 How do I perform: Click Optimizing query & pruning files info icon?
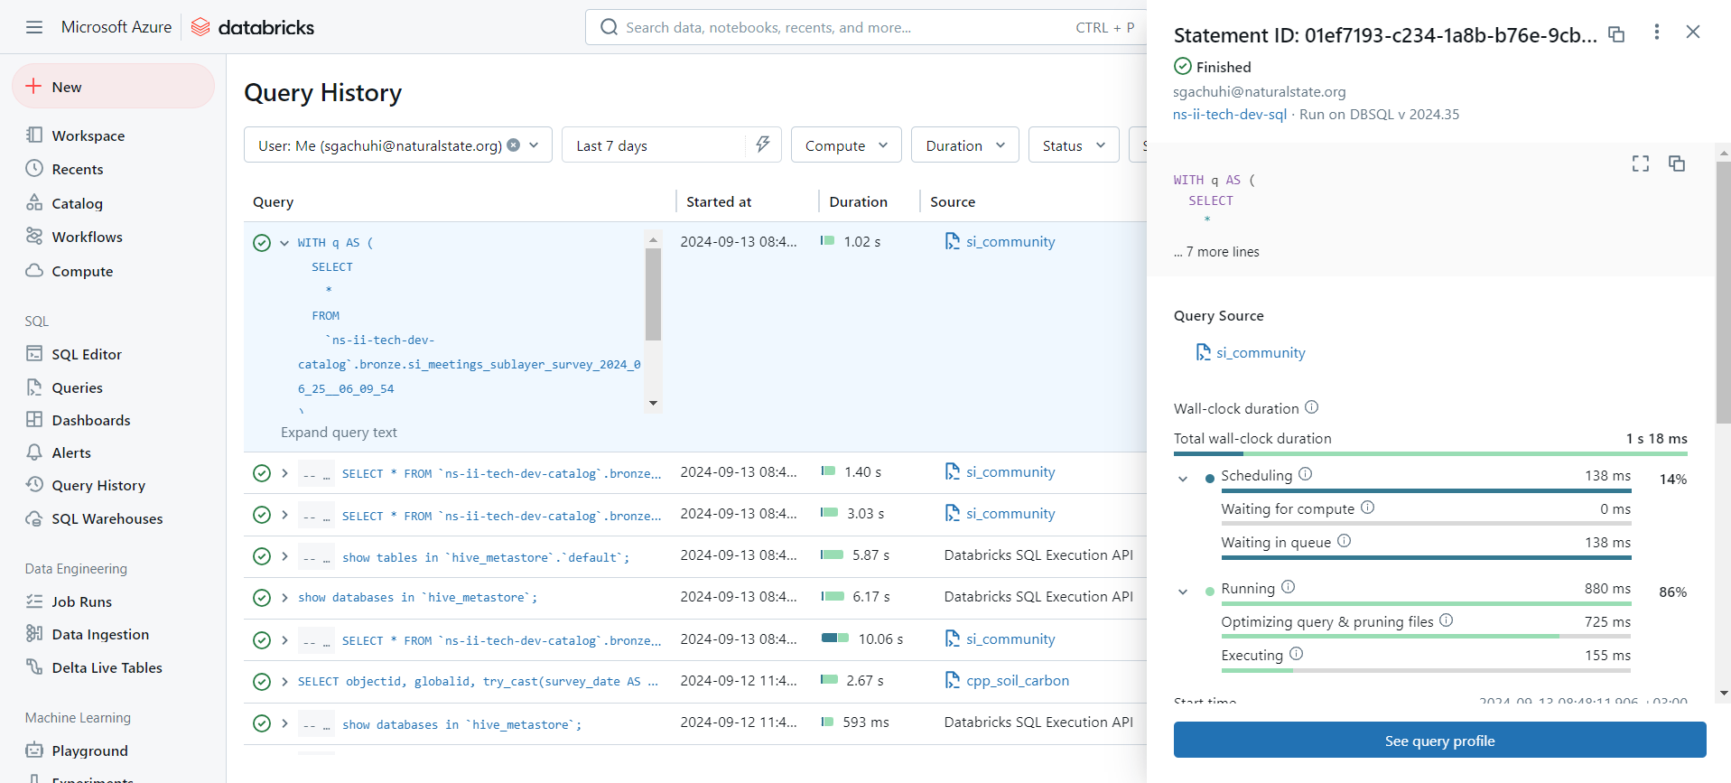1447,620
